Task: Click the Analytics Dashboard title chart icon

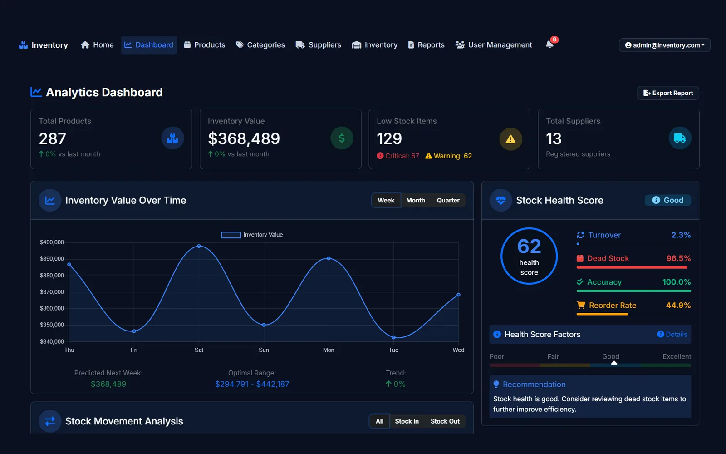Action: [36, 92]
